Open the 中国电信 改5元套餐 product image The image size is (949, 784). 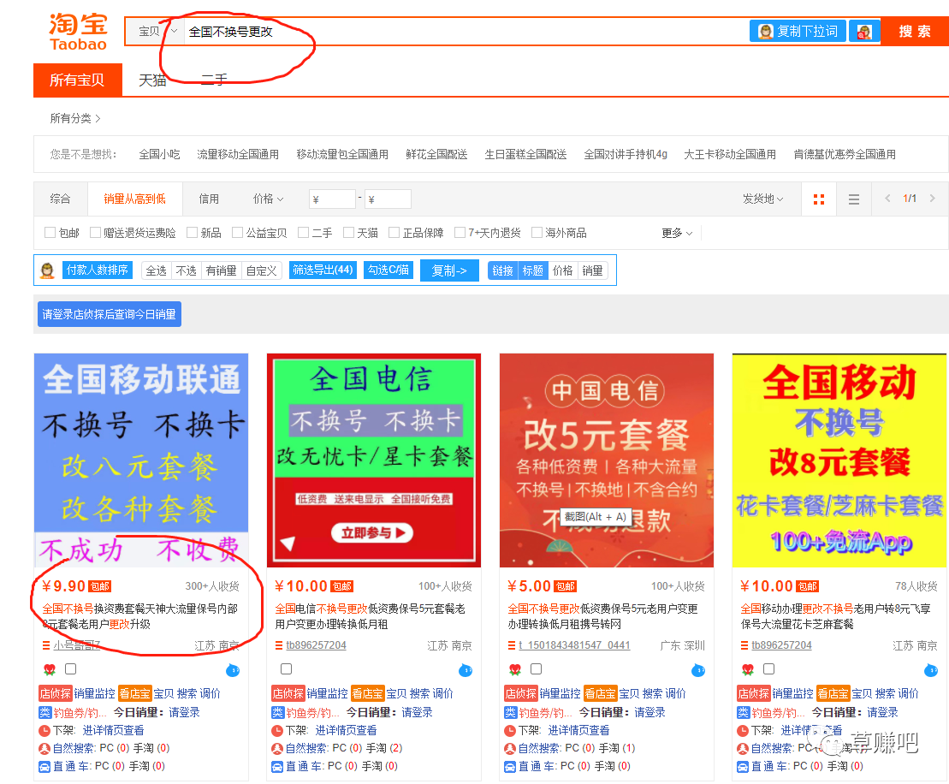(x=606, y=460)
